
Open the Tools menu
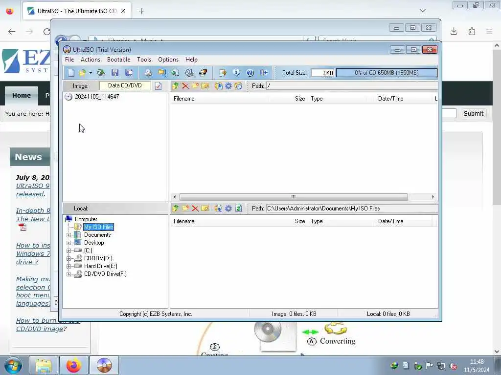(144, 60)
